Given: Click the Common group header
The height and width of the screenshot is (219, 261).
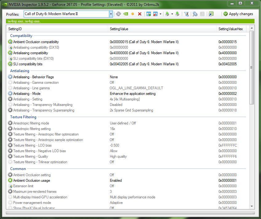Looking at the screenshot, I should point(18,169).
